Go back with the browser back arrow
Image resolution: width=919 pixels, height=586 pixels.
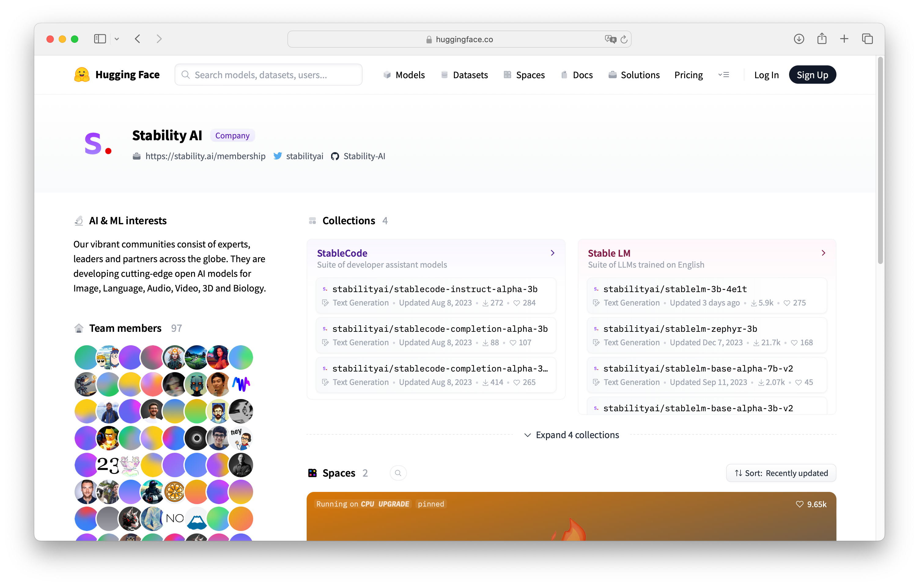click(138, 39)
